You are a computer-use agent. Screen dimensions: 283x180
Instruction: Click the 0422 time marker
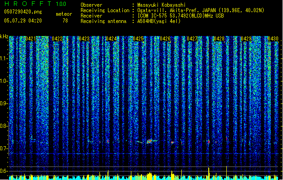pyautogui.click(x=57, y=39)
